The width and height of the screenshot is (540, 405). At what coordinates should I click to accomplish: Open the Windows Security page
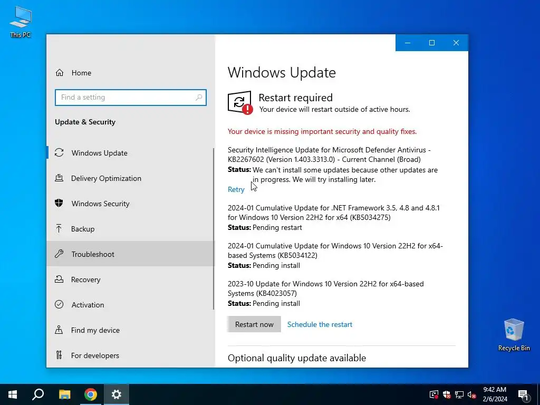point(130,203)
